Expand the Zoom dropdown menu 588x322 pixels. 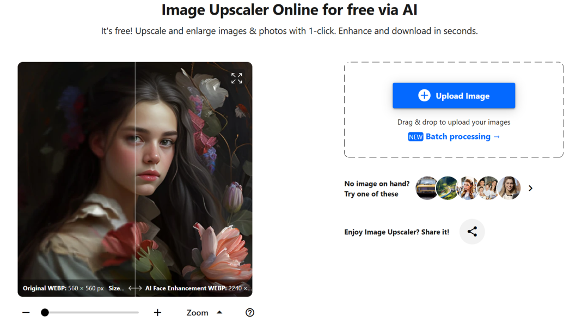point(198,313)
